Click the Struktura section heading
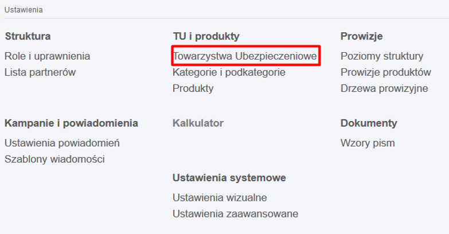449x234 pixels. point(28,37)
